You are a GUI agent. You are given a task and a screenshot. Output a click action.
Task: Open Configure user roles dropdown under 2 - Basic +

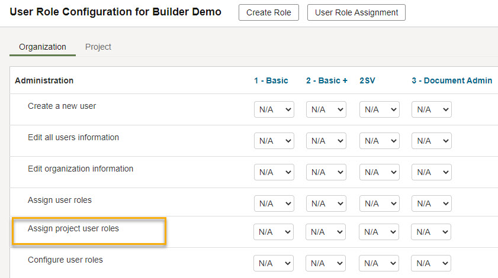click(x=325, y=263)
